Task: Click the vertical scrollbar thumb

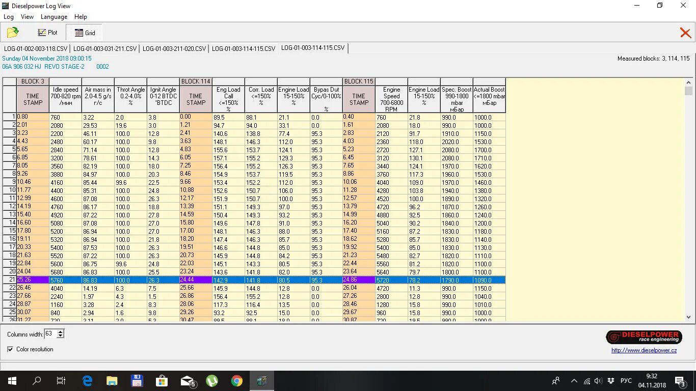Action: [689, 91]
